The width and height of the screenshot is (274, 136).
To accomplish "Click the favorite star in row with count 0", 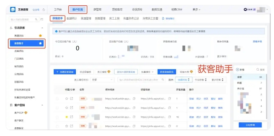I will pos(67,126).
